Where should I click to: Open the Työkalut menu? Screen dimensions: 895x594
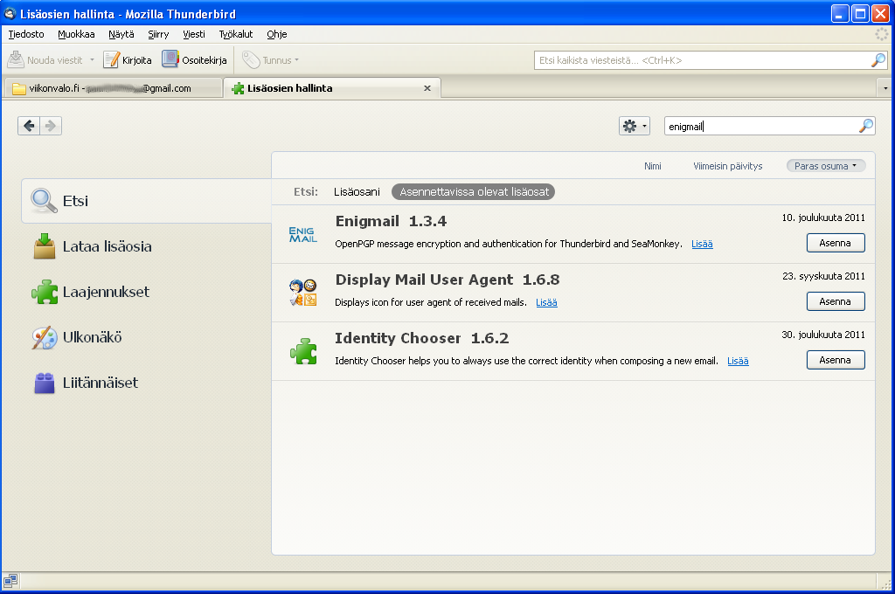tap(236, 34)
